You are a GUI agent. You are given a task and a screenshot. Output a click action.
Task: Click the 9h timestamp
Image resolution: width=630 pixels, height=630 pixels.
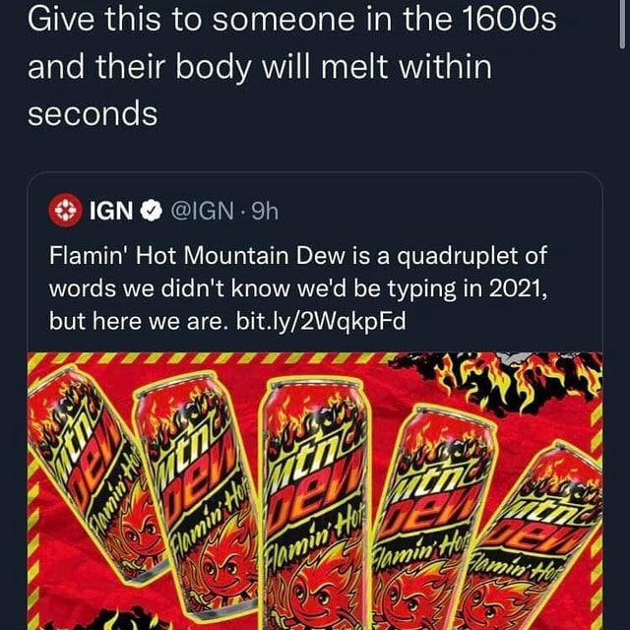(265, 210)
